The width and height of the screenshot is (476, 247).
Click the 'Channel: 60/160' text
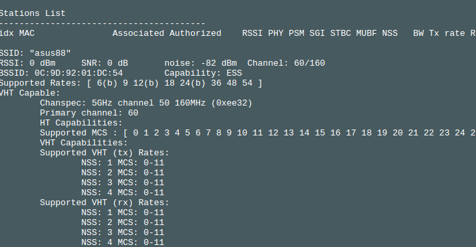(x=286, y=63)
